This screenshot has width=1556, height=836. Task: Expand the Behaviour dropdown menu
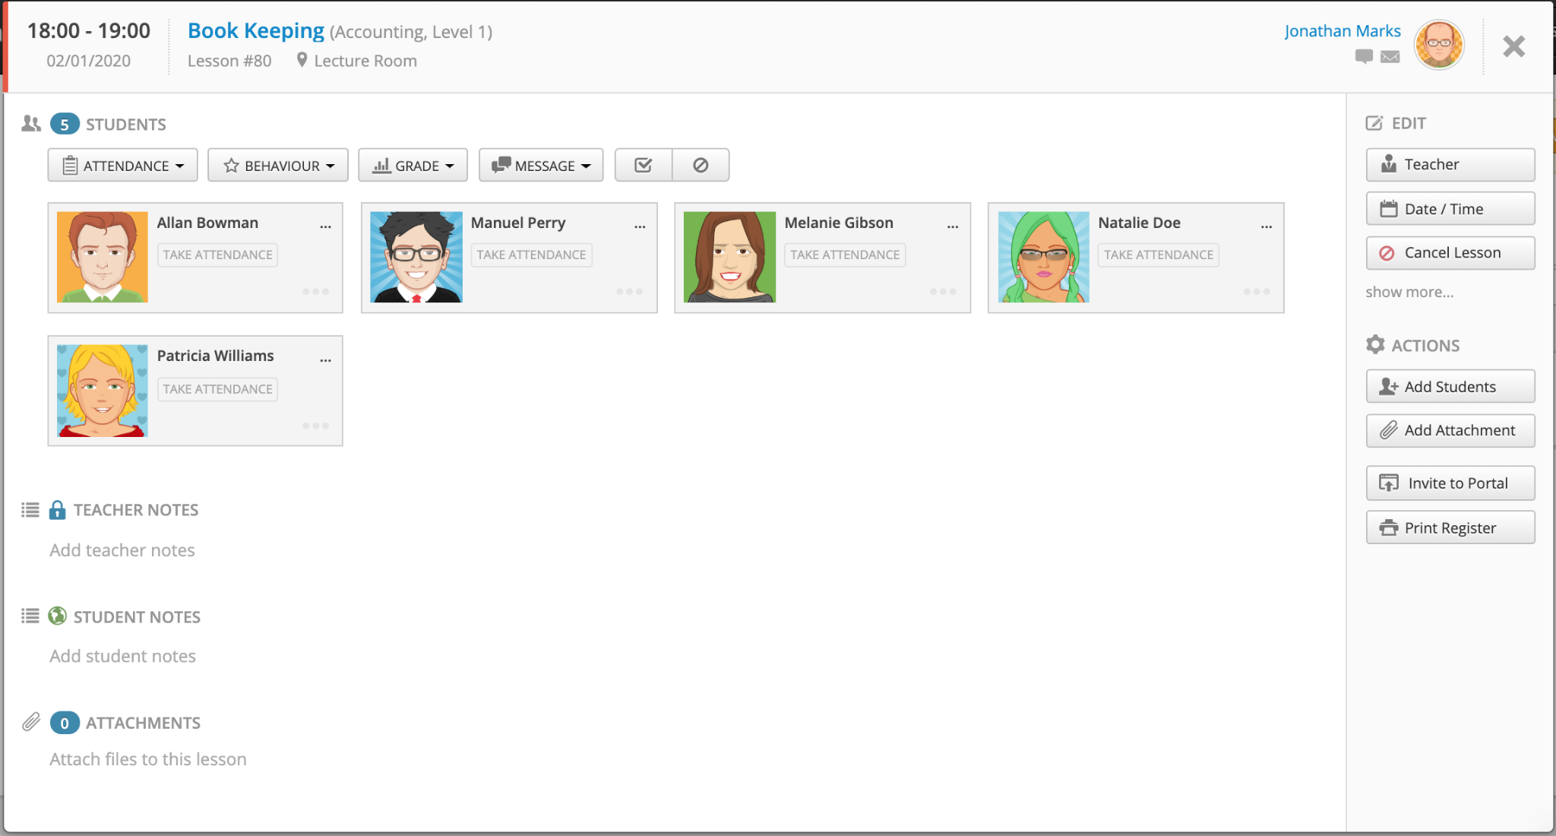coord(278,165)
